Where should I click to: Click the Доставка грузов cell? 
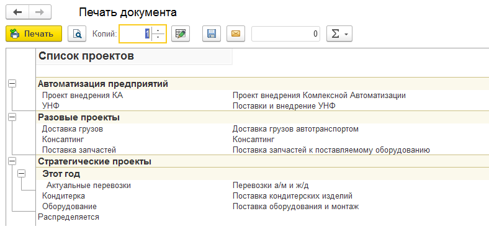pyautogui.click(x=73, y=129)
